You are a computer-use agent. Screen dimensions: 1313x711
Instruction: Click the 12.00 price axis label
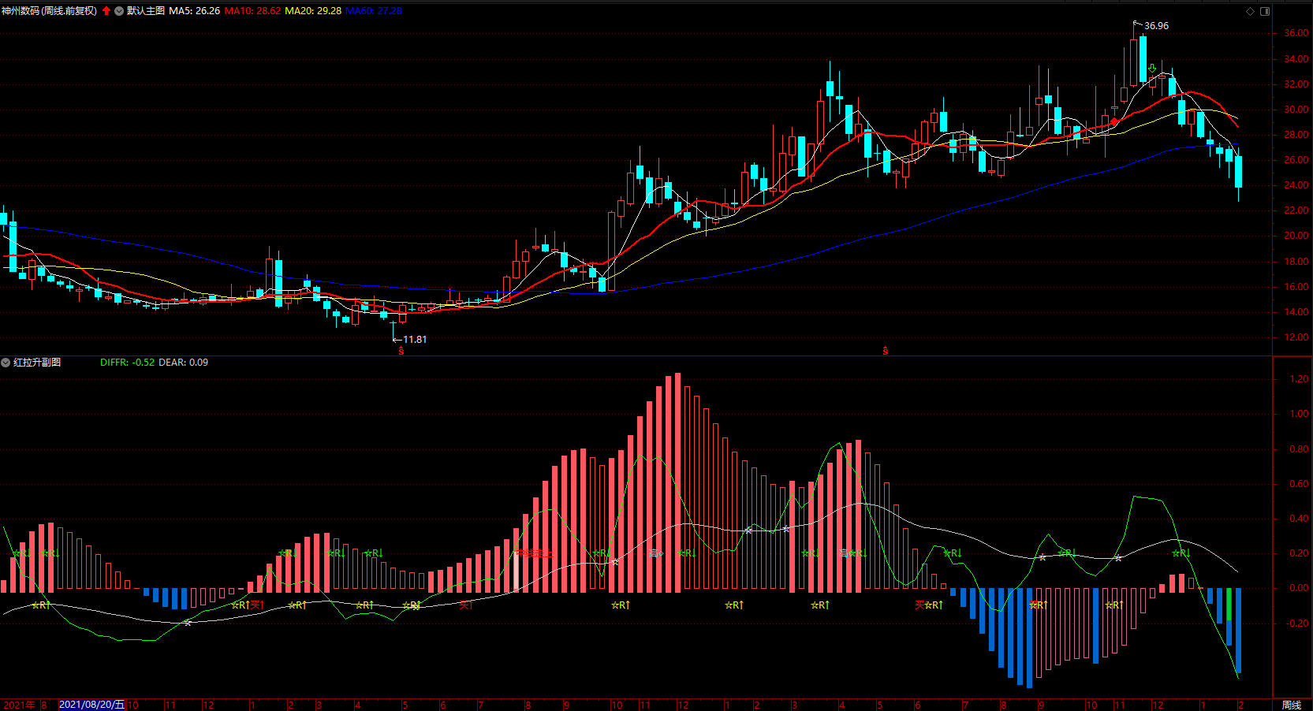[x=1296, y=337]
